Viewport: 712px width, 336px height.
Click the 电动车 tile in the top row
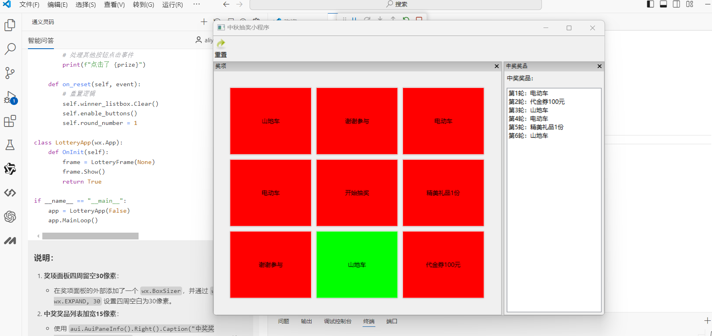click(x=443, y=121)
